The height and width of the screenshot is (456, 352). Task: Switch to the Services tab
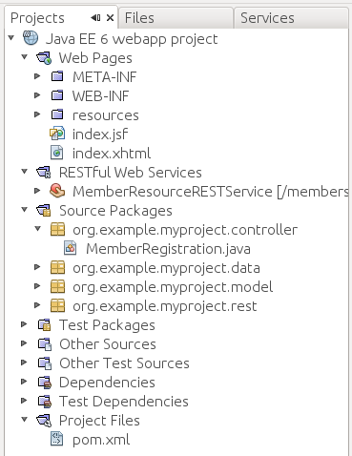click(x=291, y=18)
